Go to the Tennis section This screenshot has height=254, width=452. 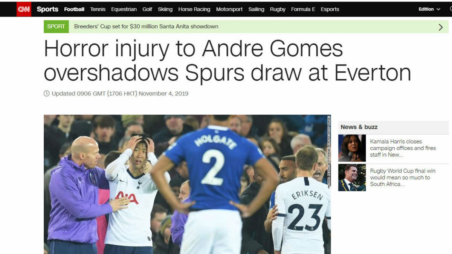tap(98, 9)
